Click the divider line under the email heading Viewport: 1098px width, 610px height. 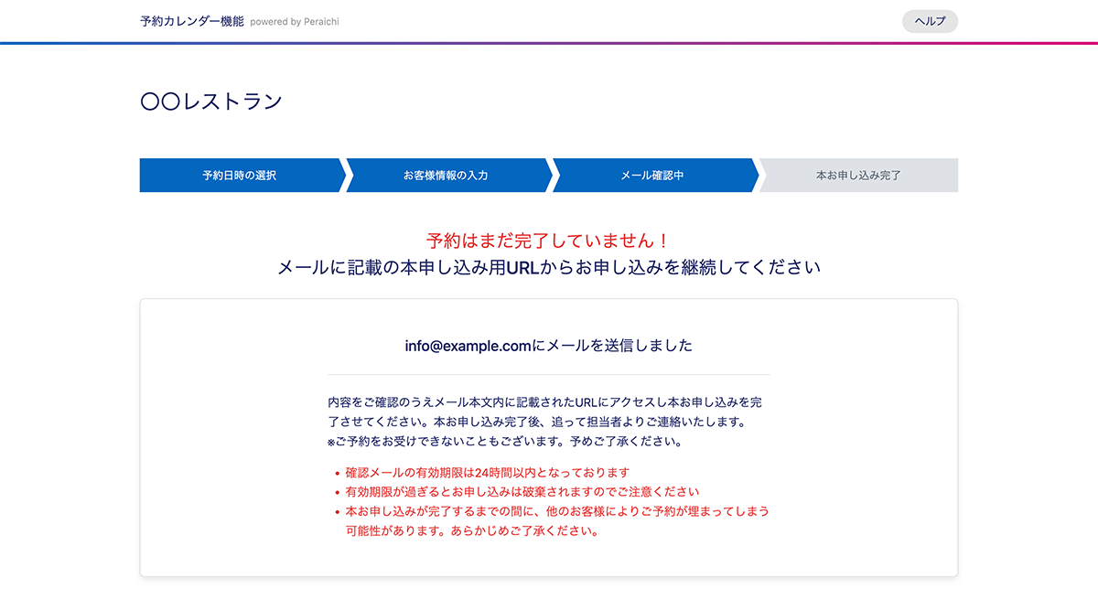(548, 375)
